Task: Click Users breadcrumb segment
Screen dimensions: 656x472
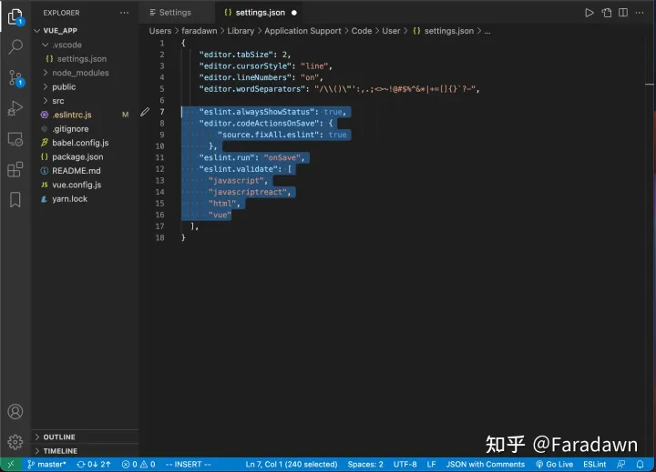Action: [x=160, y=31]
